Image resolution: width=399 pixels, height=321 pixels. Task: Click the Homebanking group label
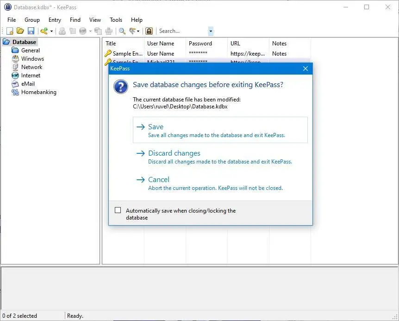tap(39, 92)
